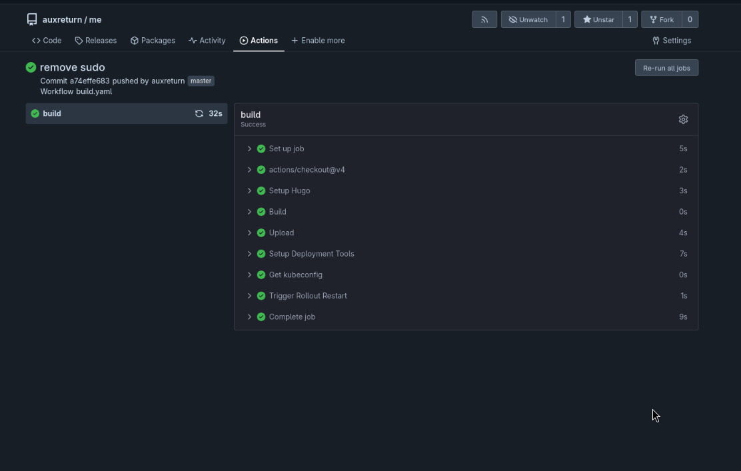Click the repository monitor icon next to auxreturn
The width and height of the screenshot is (741, 471).
coord(31,19)
